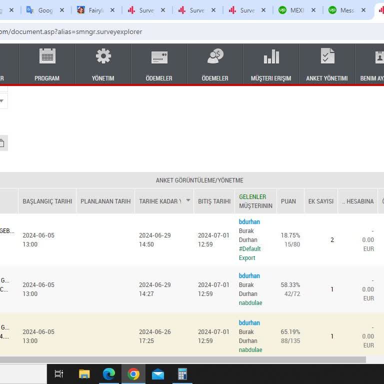Click the #Default Export link
384x384 pixels.
pyautogui.click(x=249, y=253)
